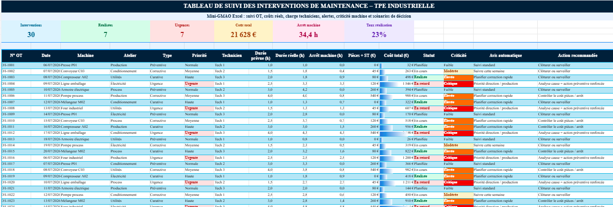The image size is (613, 207).
Task: Click the 'Statut' column header
Action: coord(428,56)
